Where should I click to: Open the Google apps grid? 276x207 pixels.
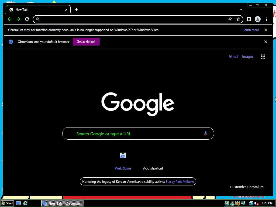(x=263, y=57)
